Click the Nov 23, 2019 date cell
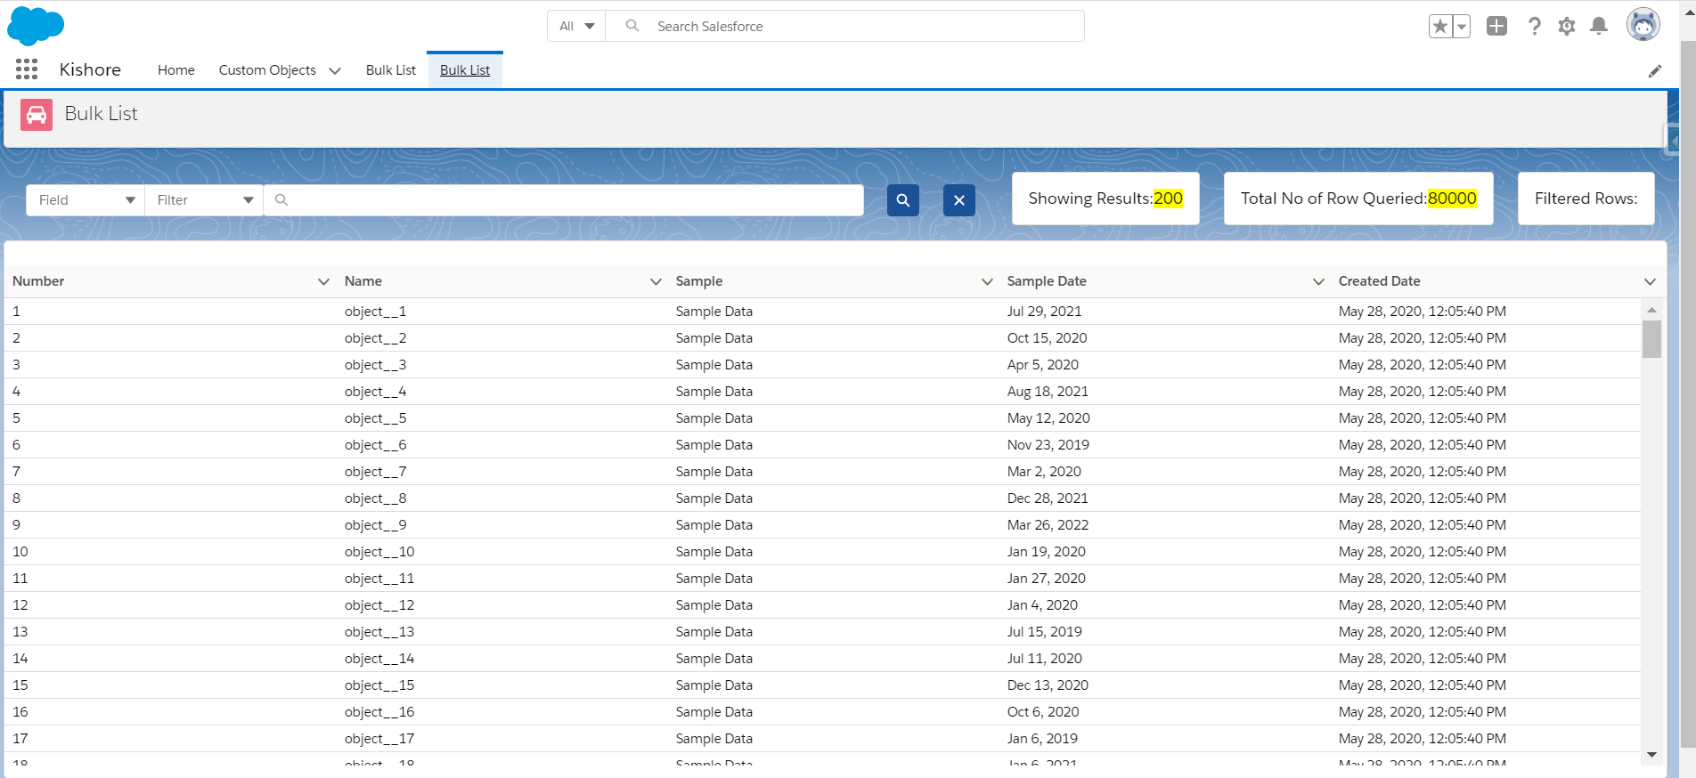The image size is (1696, 778). tap(1048, 445)
